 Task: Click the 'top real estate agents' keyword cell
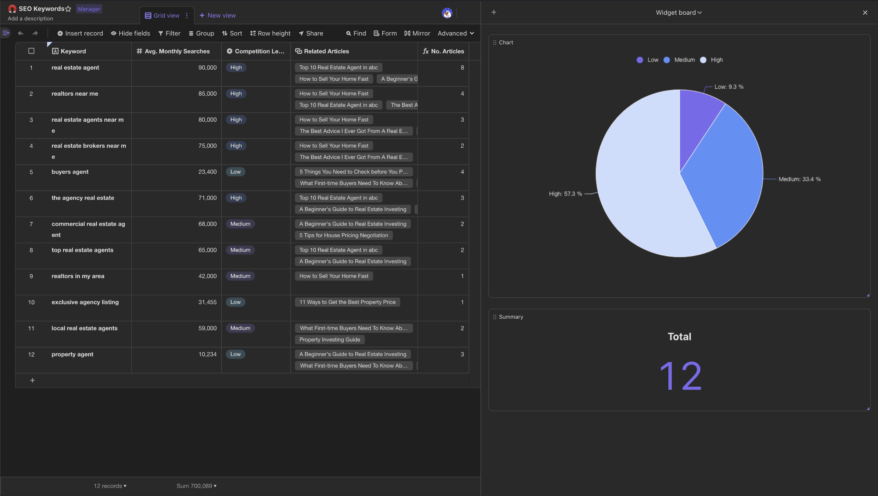(89, 256)
